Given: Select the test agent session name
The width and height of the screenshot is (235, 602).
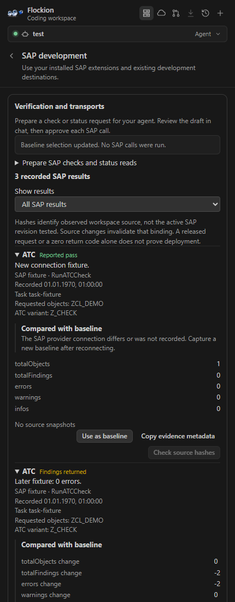Looking at the screenshot, I should 38,34.
